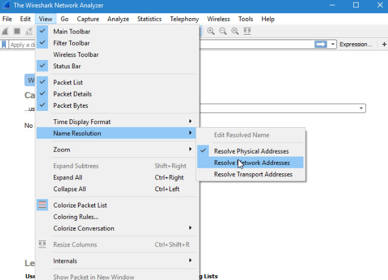Expand the Internals submenu
This screenshot has height=280, width=388.
point(118,261)
